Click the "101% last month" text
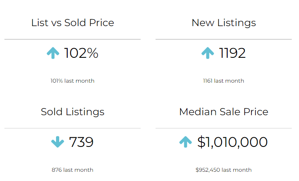The width and height of the screenshot is (299, 181). [x=73, y=81]
